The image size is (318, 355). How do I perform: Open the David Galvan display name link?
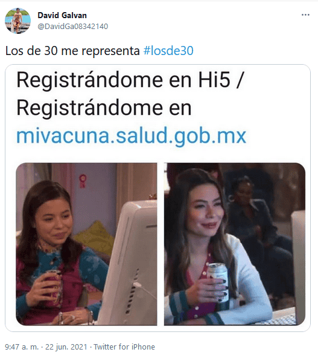(62, 15)
